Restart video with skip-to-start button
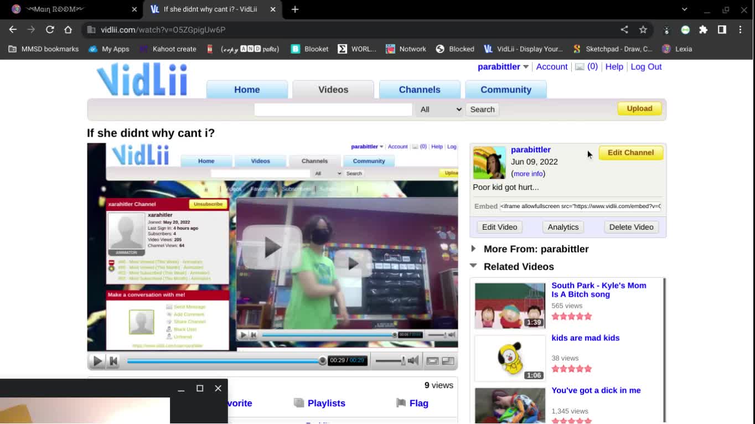This screenshot has width=755, height=424. tap(113, 361)
